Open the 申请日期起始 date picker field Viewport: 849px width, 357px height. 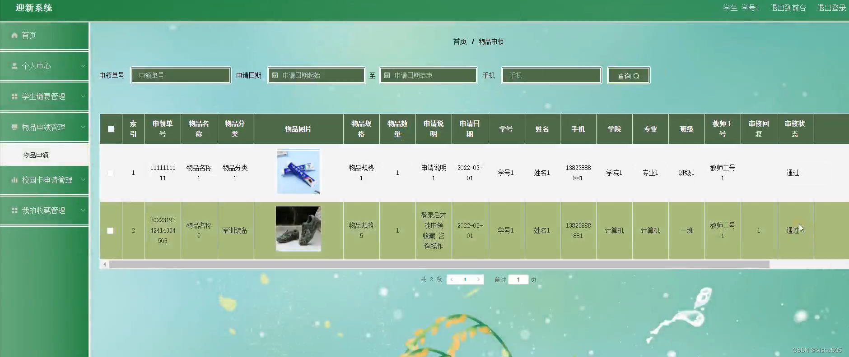point(316,75)
